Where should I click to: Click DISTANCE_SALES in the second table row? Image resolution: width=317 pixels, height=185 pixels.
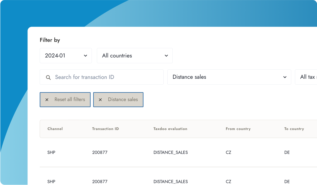(171, 182)
